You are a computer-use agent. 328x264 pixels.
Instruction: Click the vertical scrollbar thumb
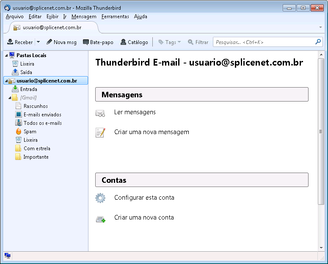point(321,132)
